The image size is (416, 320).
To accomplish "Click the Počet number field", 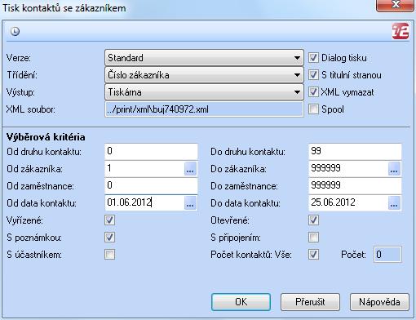I will point(387,255).
